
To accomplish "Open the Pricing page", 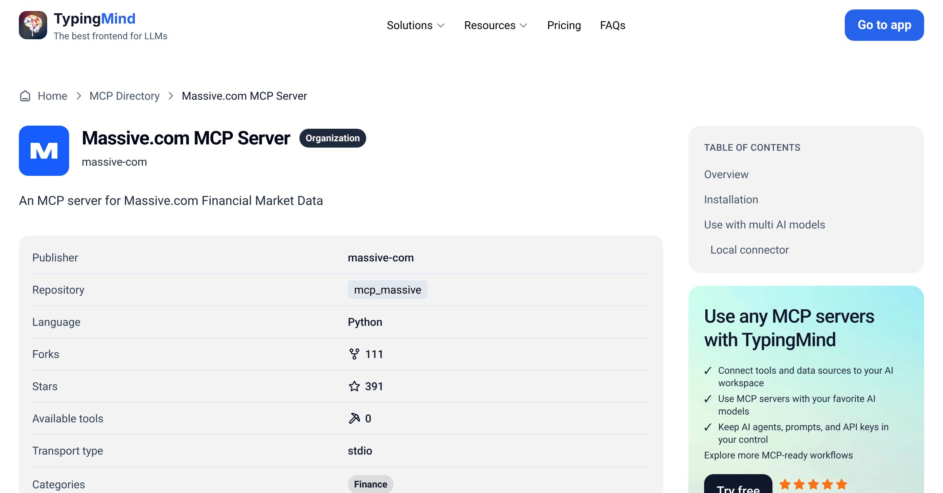I will 564,25.
